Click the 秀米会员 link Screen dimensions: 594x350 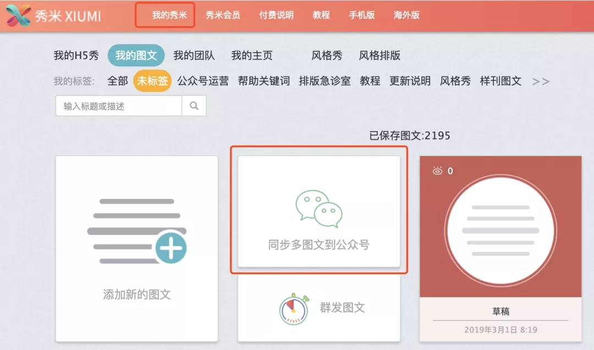tap(222, 15)
